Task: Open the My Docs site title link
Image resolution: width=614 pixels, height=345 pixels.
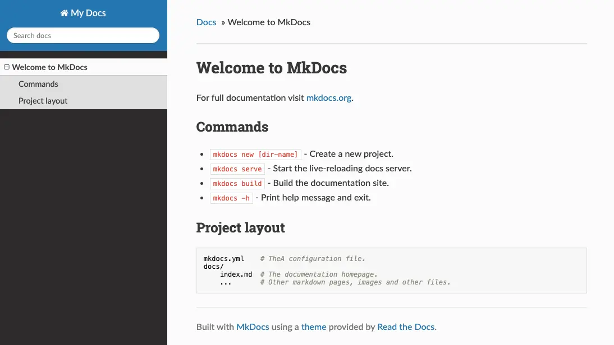Action: tap(83, 13)
